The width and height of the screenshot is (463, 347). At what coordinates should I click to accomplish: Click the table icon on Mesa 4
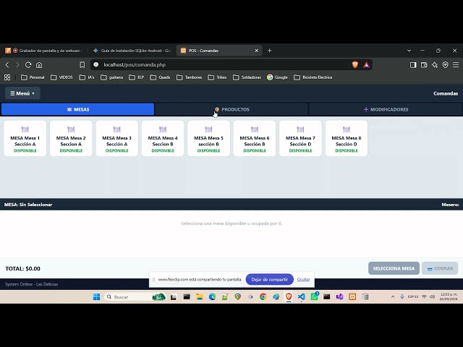click(x=163, y=129)
